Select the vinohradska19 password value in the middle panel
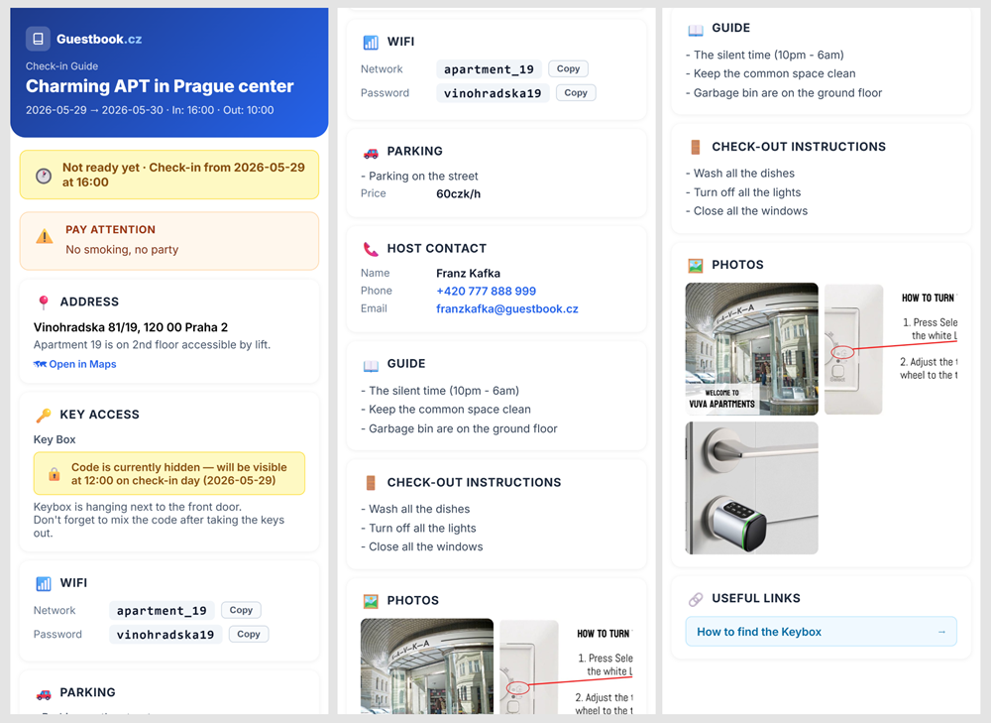This screenshot has height=723, width=991. (493, 93)
